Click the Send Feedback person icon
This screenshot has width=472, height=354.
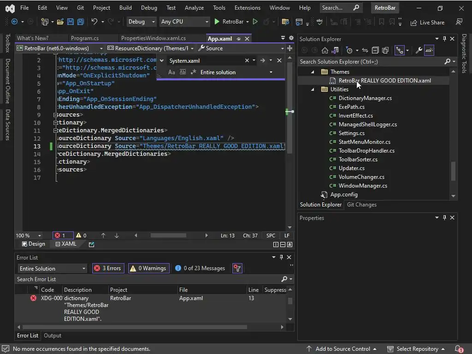click(459, 22)
